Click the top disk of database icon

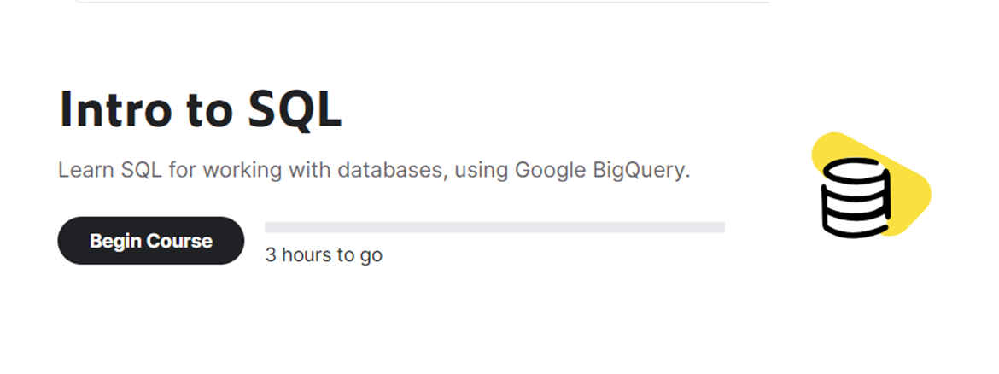click(856, 171)
